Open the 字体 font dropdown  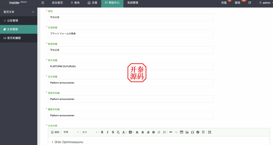[x=71, y=132]
